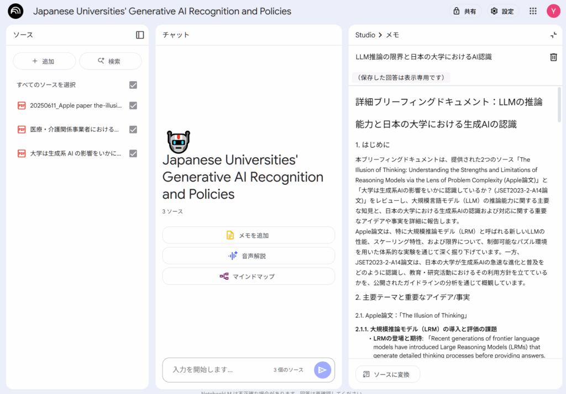Click the NotebookLM logo icon
The width and height of the screenshot is (566, 394).
[15, 11]
